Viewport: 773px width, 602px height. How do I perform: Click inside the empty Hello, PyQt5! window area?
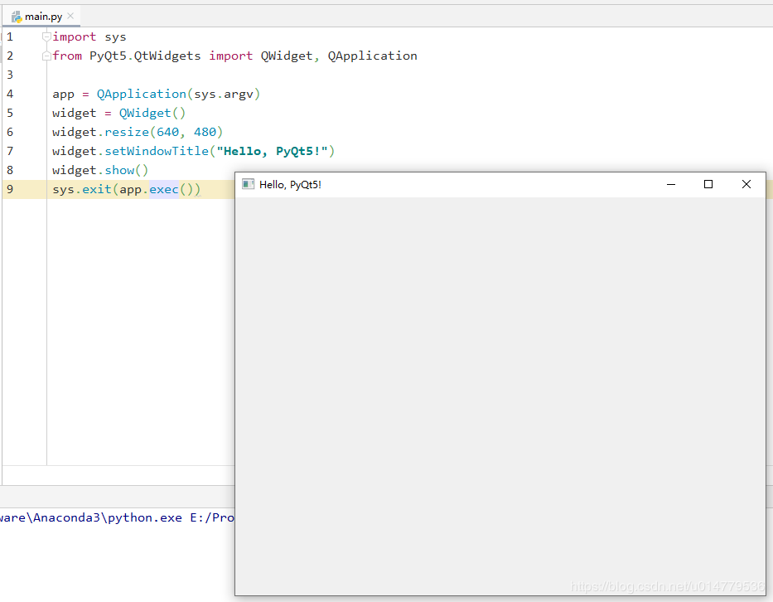(497, 381)
